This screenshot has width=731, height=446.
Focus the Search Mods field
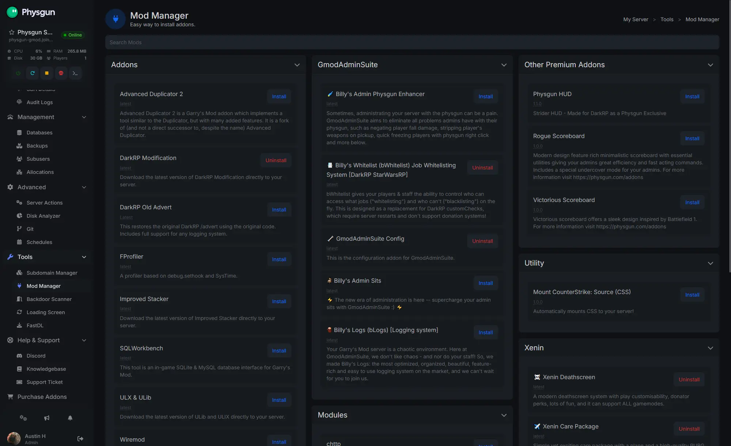[x=412, y=42]
